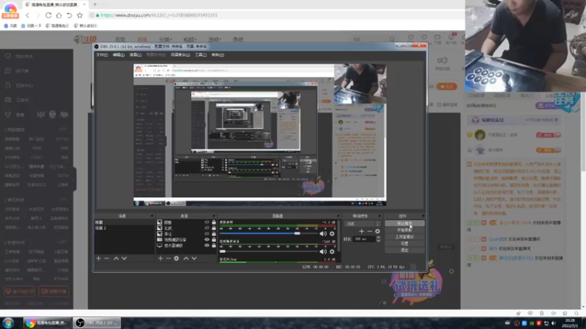Click 工作室模式 studio mode button
Screen dimensions: 586x329
404,237
